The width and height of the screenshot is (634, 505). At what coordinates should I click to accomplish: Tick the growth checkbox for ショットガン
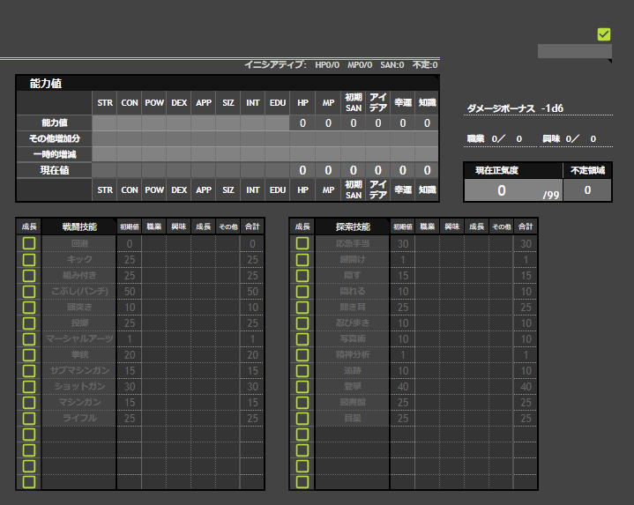pyautogui.click(x=29, y=386)
